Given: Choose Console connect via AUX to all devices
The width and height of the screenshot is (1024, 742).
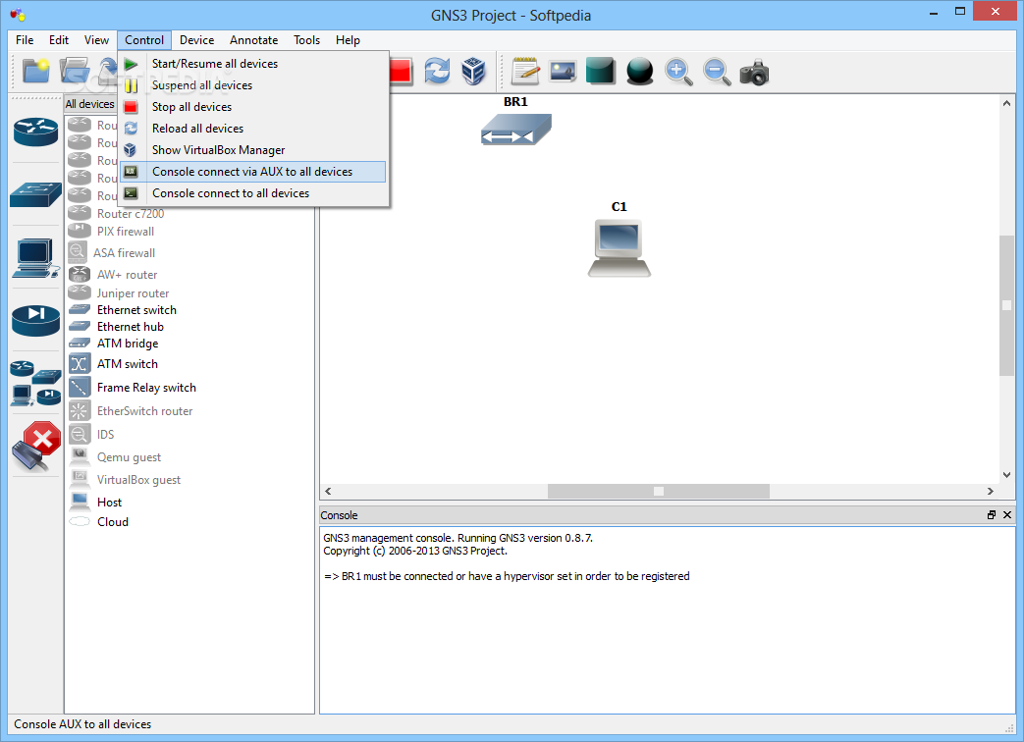Looking at the screenshot, I should pos(253,172).
